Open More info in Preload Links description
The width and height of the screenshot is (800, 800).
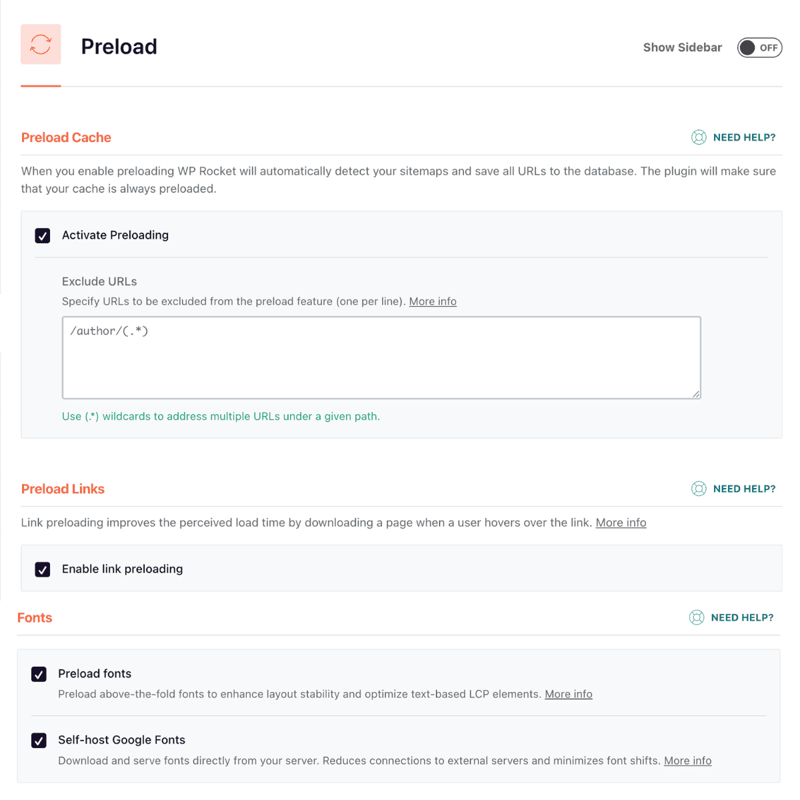(x=621, y=523)
